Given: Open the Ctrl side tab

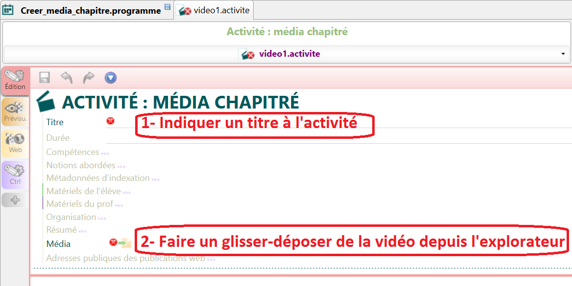Looking at the screenshot, I should pos(15,175).
